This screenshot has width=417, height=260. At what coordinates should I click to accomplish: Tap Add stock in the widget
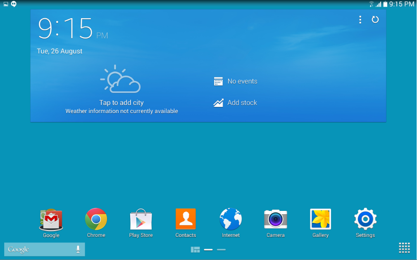[x=242, y=103]
